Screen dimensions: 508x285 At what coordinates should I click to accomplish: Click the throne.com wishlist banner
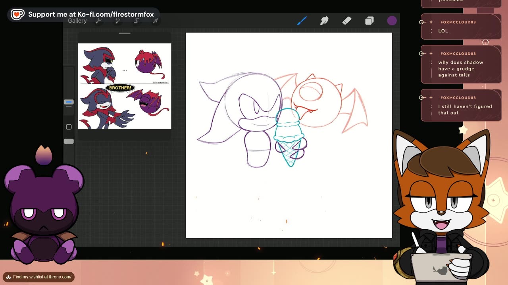click(39, 277)
